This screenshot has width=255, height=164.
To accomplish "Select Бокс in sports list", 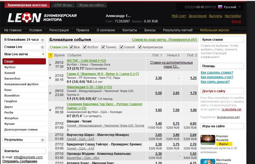I will click(x=24, y=90).
